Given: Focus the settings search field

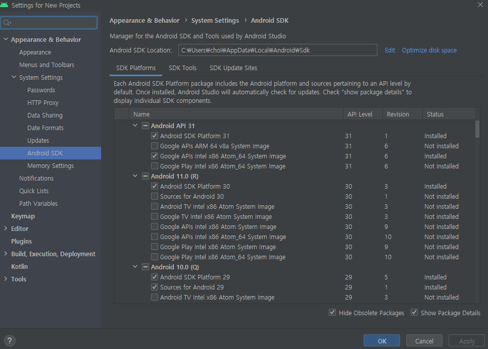Looking at the screenshot, I should [49, 23].
